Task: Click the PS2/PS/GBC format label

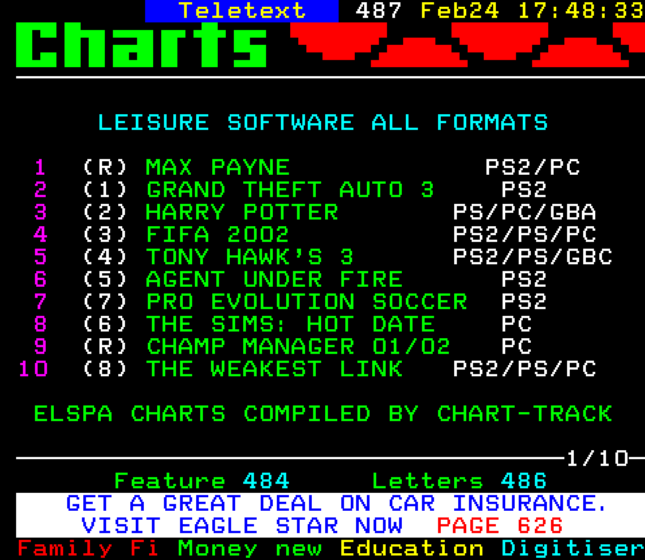Action: pyautogui.click(x=533, y=257)
